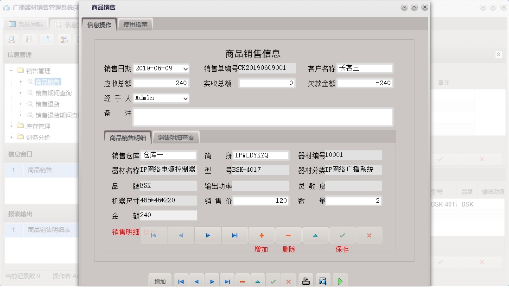Click the Print icon on the bottom toolbar

click(305, 280)
